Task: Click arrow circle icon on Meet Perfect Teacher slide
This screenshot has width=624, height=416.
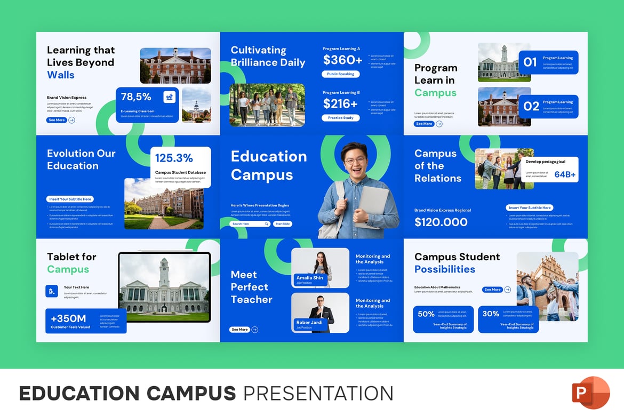Action: click(255, 330)
